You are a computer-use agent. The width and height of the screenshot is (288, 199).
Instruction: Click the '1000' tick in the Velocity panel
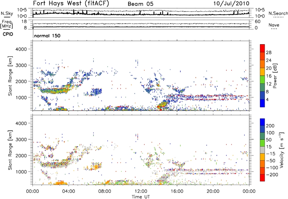click(x=21, y=171)
